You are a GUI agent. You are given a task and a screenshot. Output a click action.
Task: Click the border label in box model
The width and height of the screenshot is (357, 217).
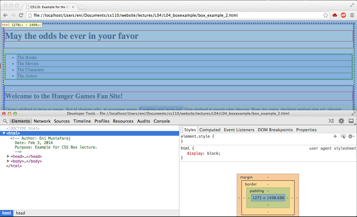(x=251, y=184)
